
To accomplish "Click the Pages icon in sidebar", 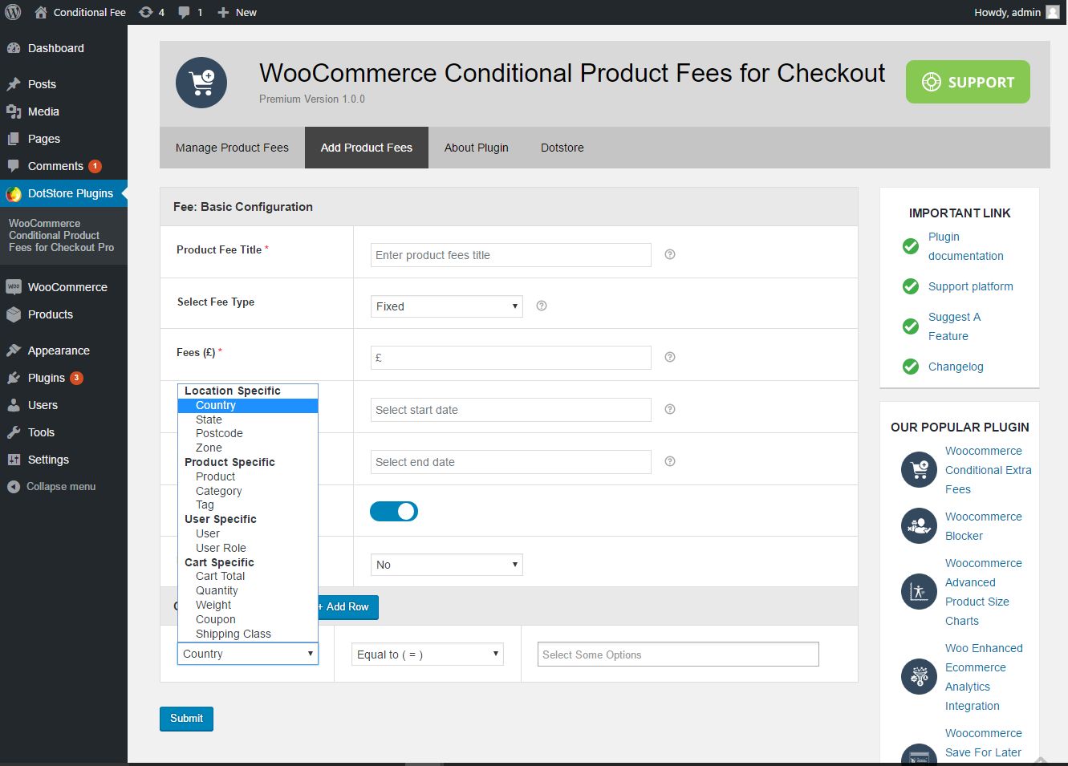I will (x=14, y=139).
